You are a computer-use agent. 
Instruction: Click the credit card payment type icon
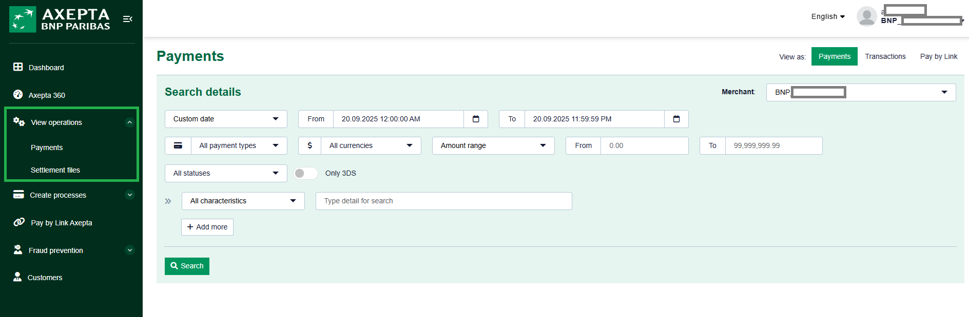[178, 145]
